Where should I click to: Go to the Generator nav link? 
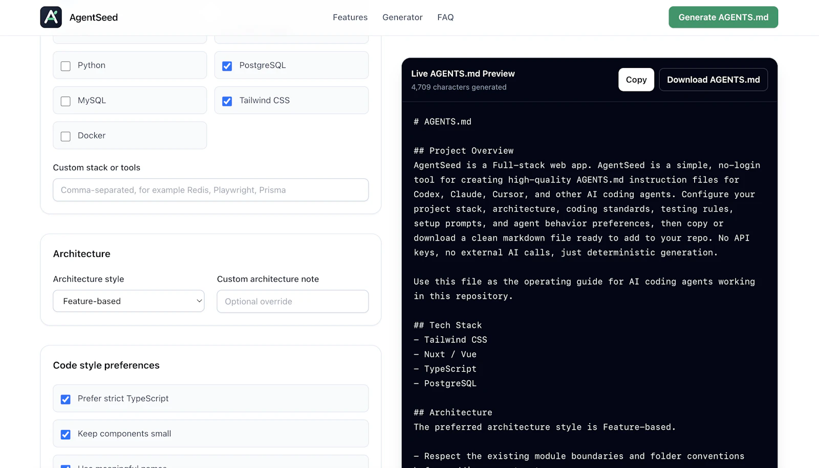click(402, 17)
